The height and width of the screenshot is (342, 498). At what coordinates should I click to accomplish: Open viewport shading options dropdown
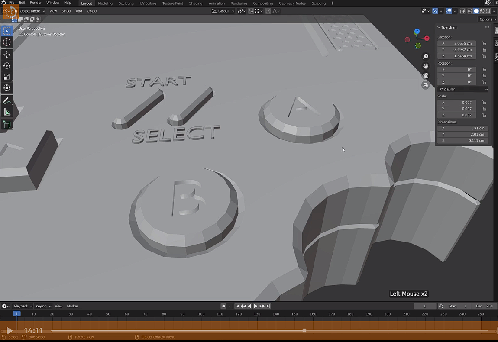[x=494, y=11]
